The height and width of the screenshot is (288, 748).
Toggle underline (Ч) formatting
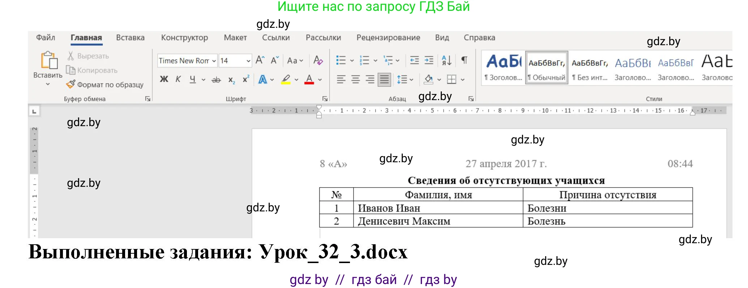[x=193, y=79]
